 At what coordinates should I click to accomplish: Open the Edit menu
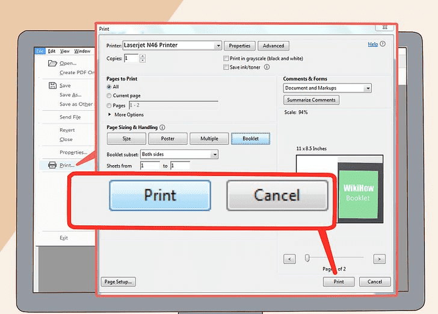pyautogui.click(x=52, y=51)
